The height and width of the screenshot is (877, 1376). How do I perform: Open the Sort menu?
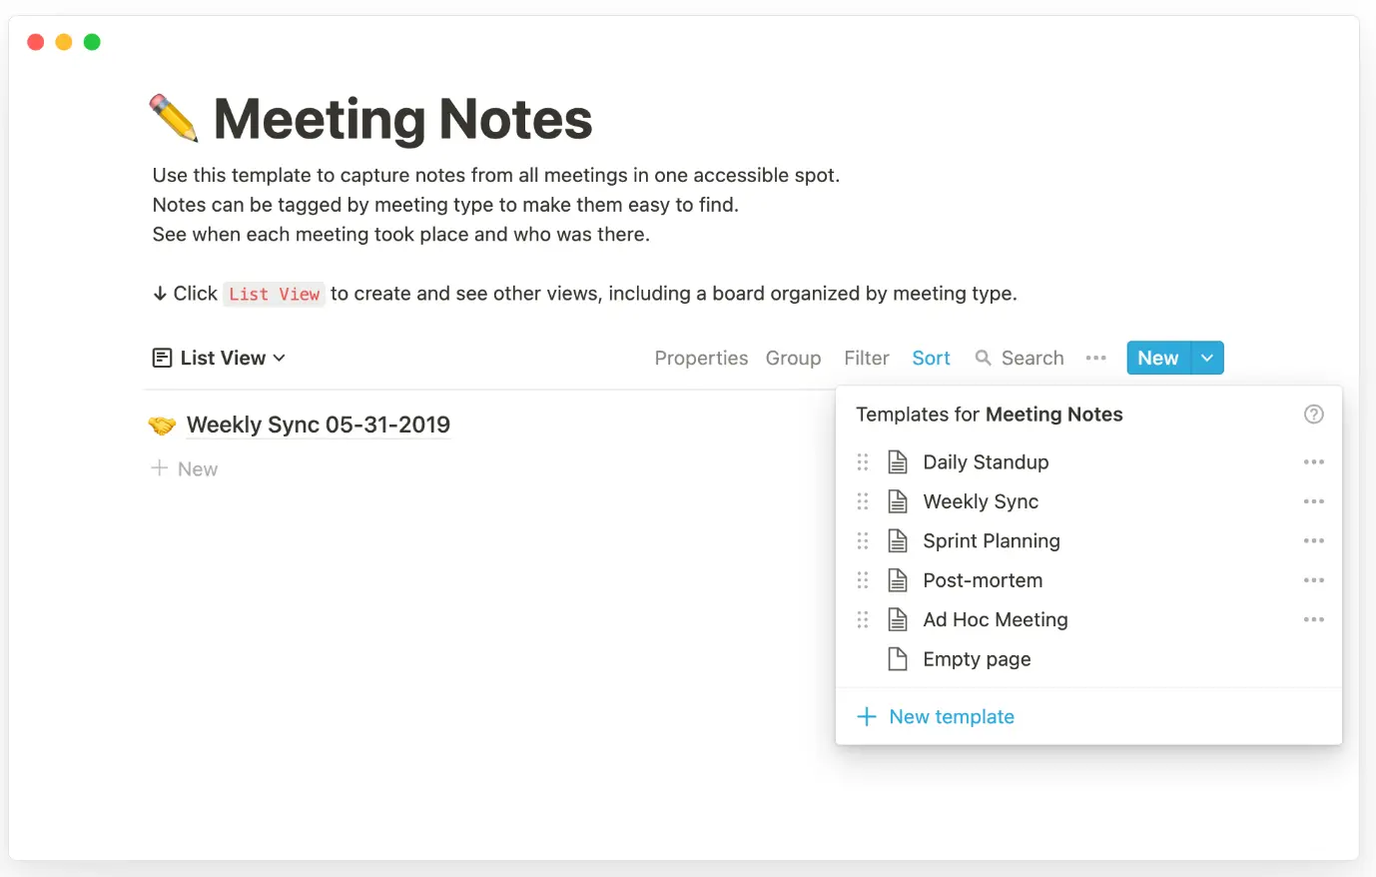(930, 358)
